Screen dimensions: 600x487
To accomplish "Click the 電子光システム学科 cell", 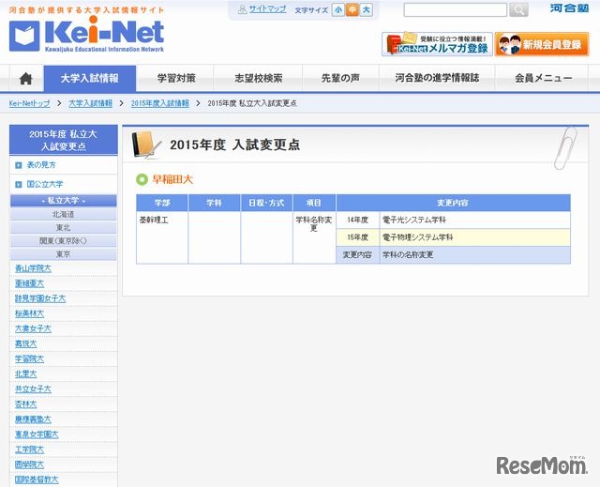I will (475, 221).
